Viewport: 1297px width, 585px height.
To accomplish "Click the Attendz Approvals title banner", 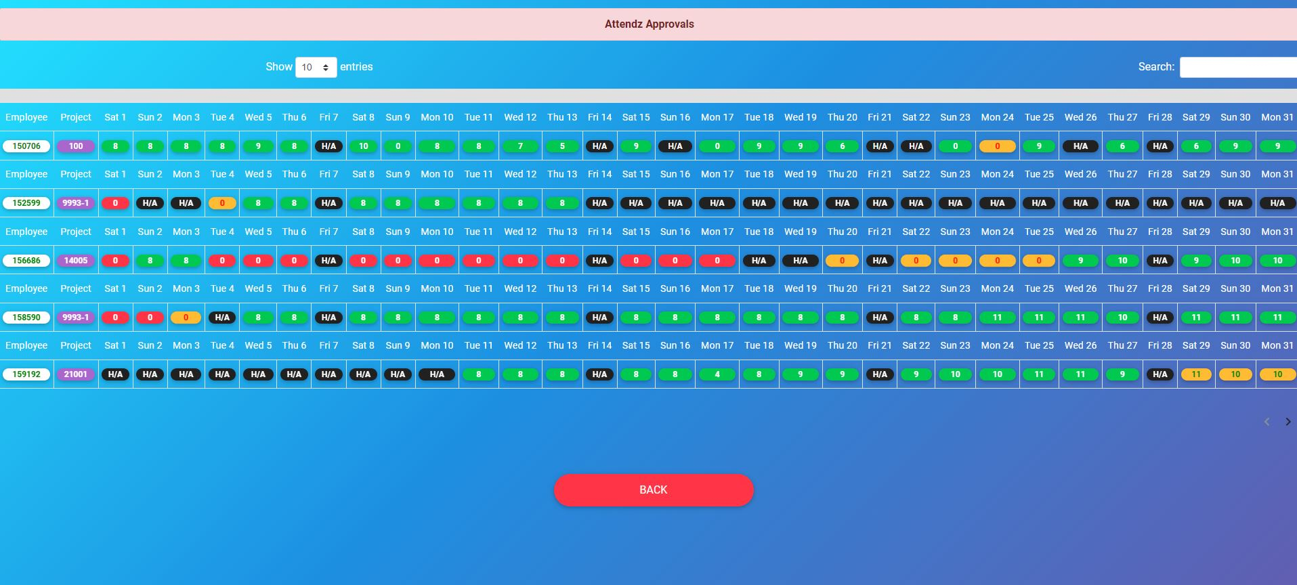I will (x=649, y=24).
